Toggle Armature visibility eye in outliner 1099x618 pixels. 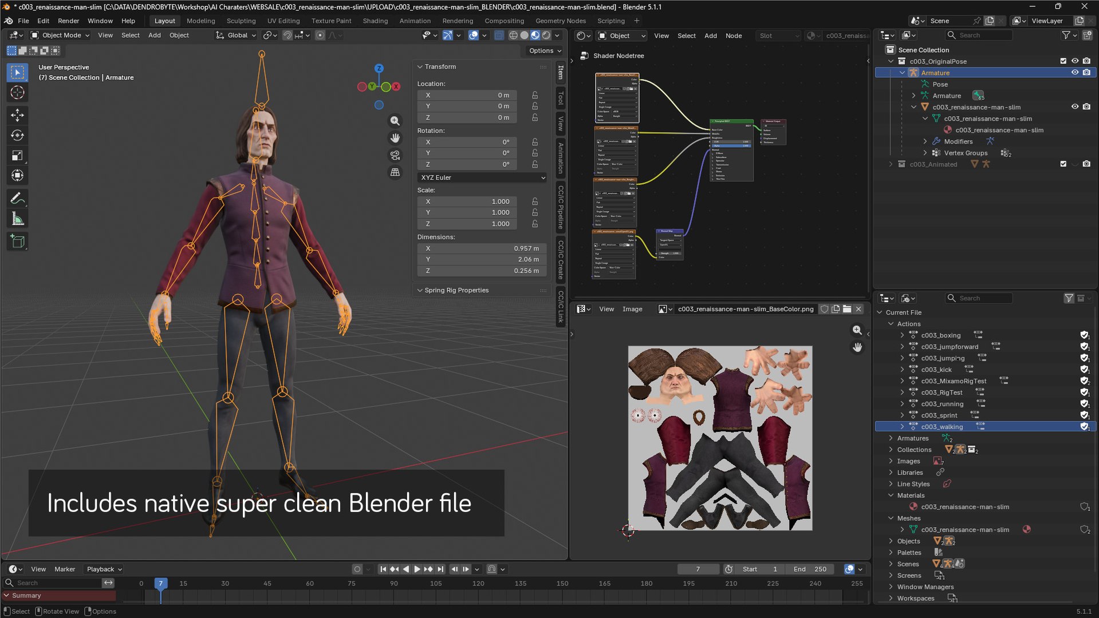click(x=1075, y=73)
